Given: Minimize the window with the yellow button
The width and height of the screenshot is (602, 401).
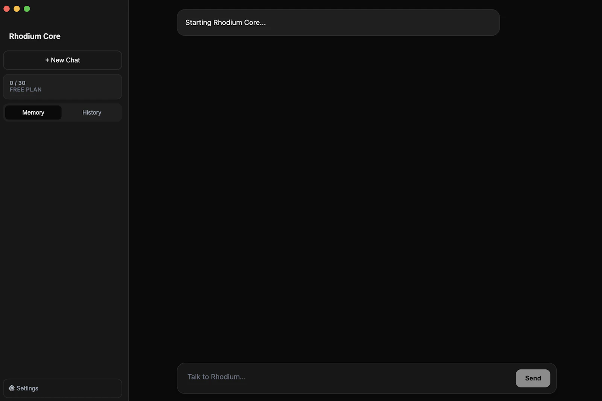Looking at the screenshot, I should (17, 9).
